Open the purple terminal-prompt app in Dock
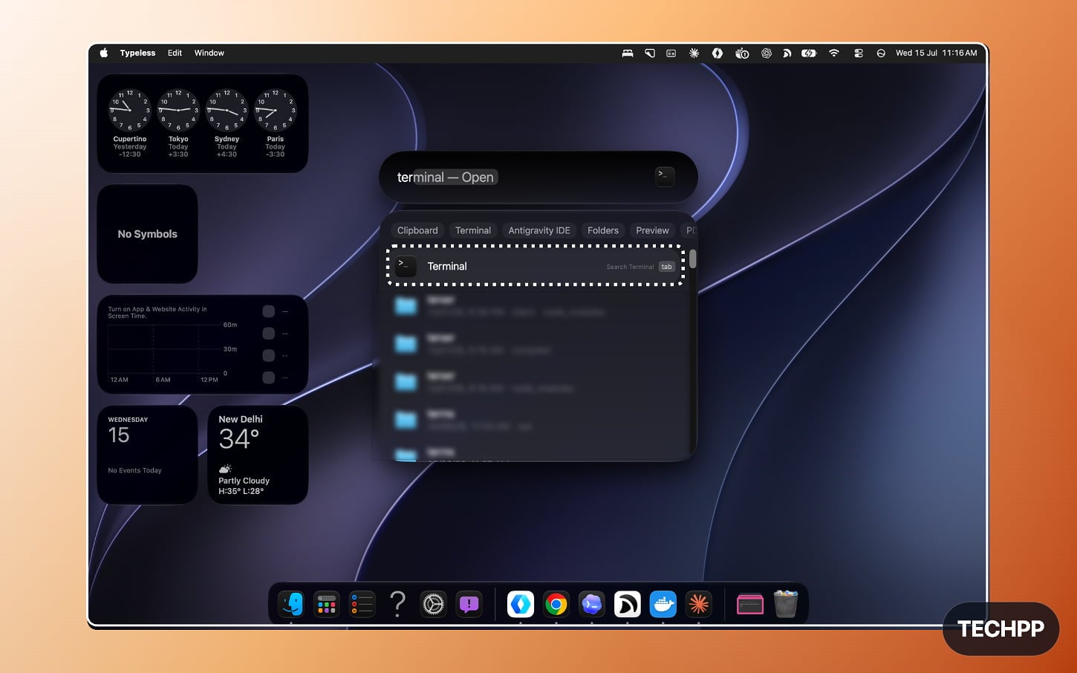 [x=592, y=604]
